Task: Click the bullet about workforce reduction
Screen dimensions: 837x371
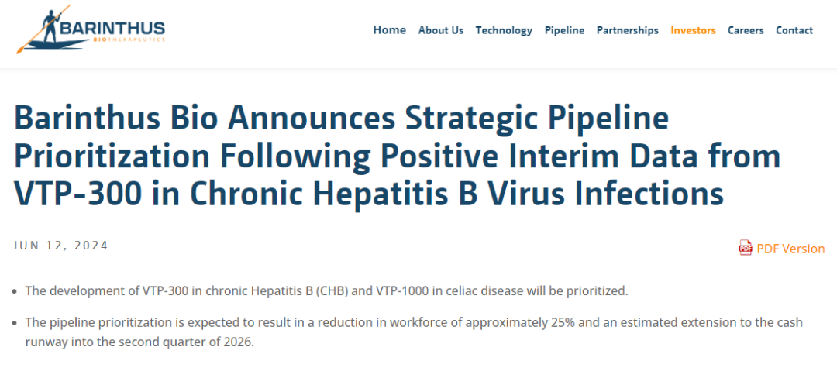Action: click(413, 322)
